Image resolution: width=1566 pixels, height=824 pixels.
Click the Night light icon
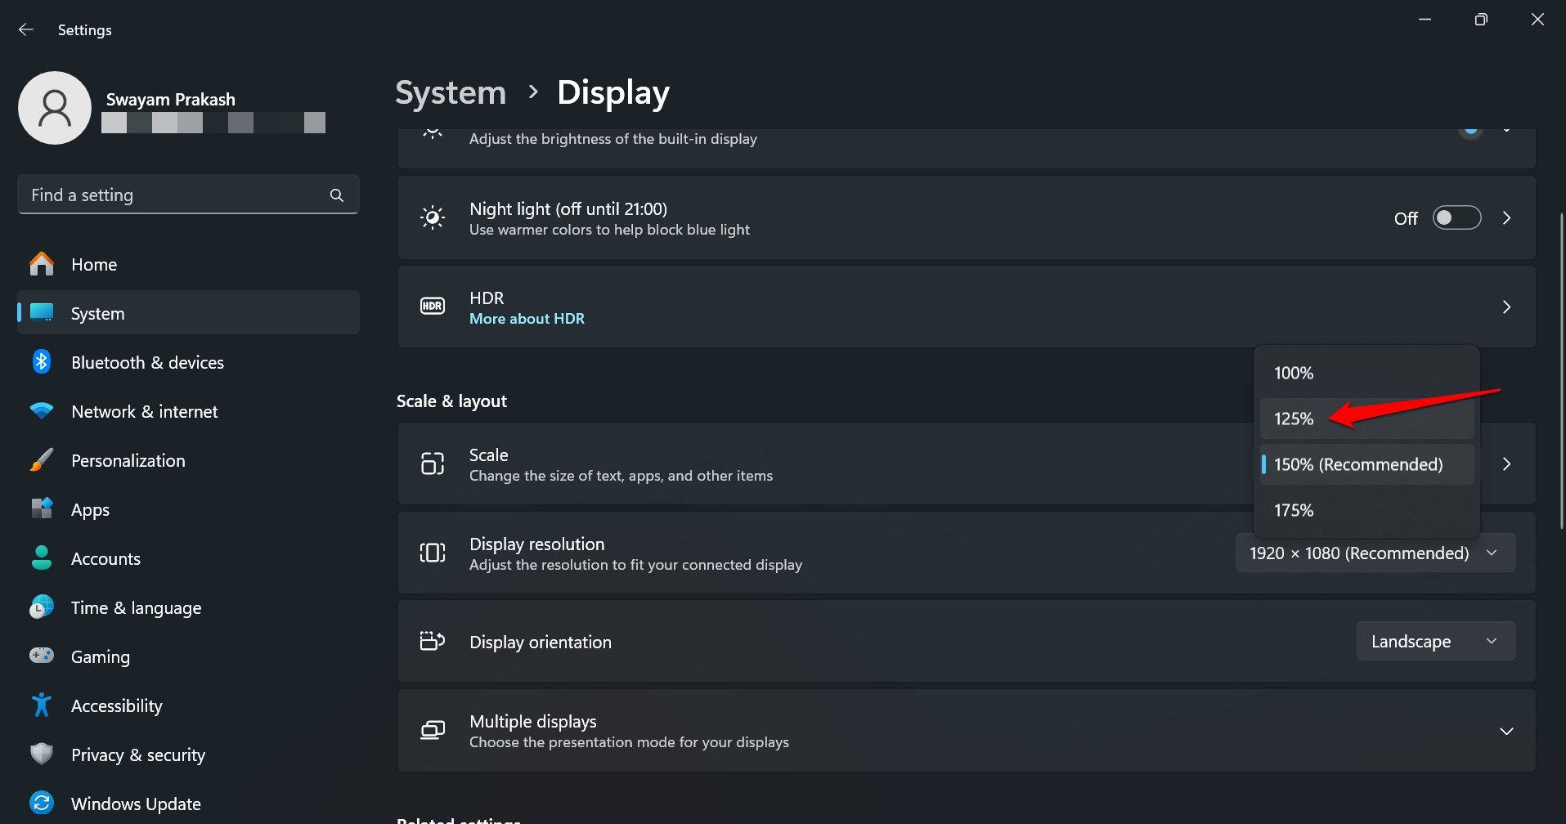click(x=432, y=217)
